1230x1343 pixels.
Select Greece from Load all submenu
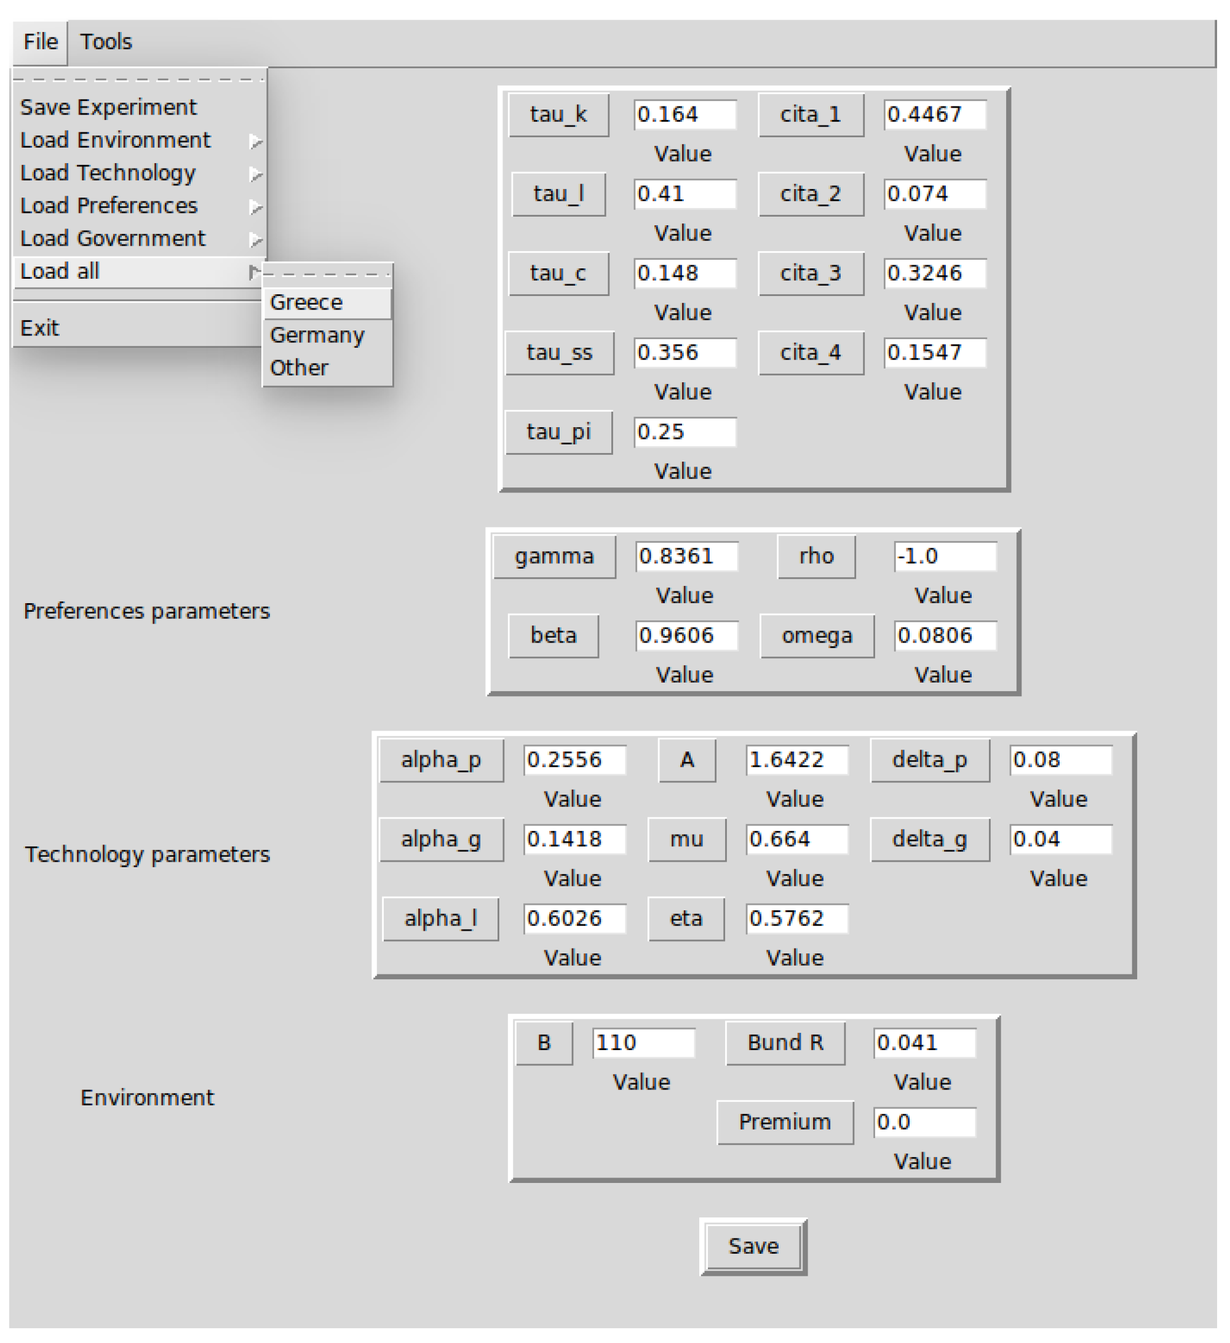[307, 302]
